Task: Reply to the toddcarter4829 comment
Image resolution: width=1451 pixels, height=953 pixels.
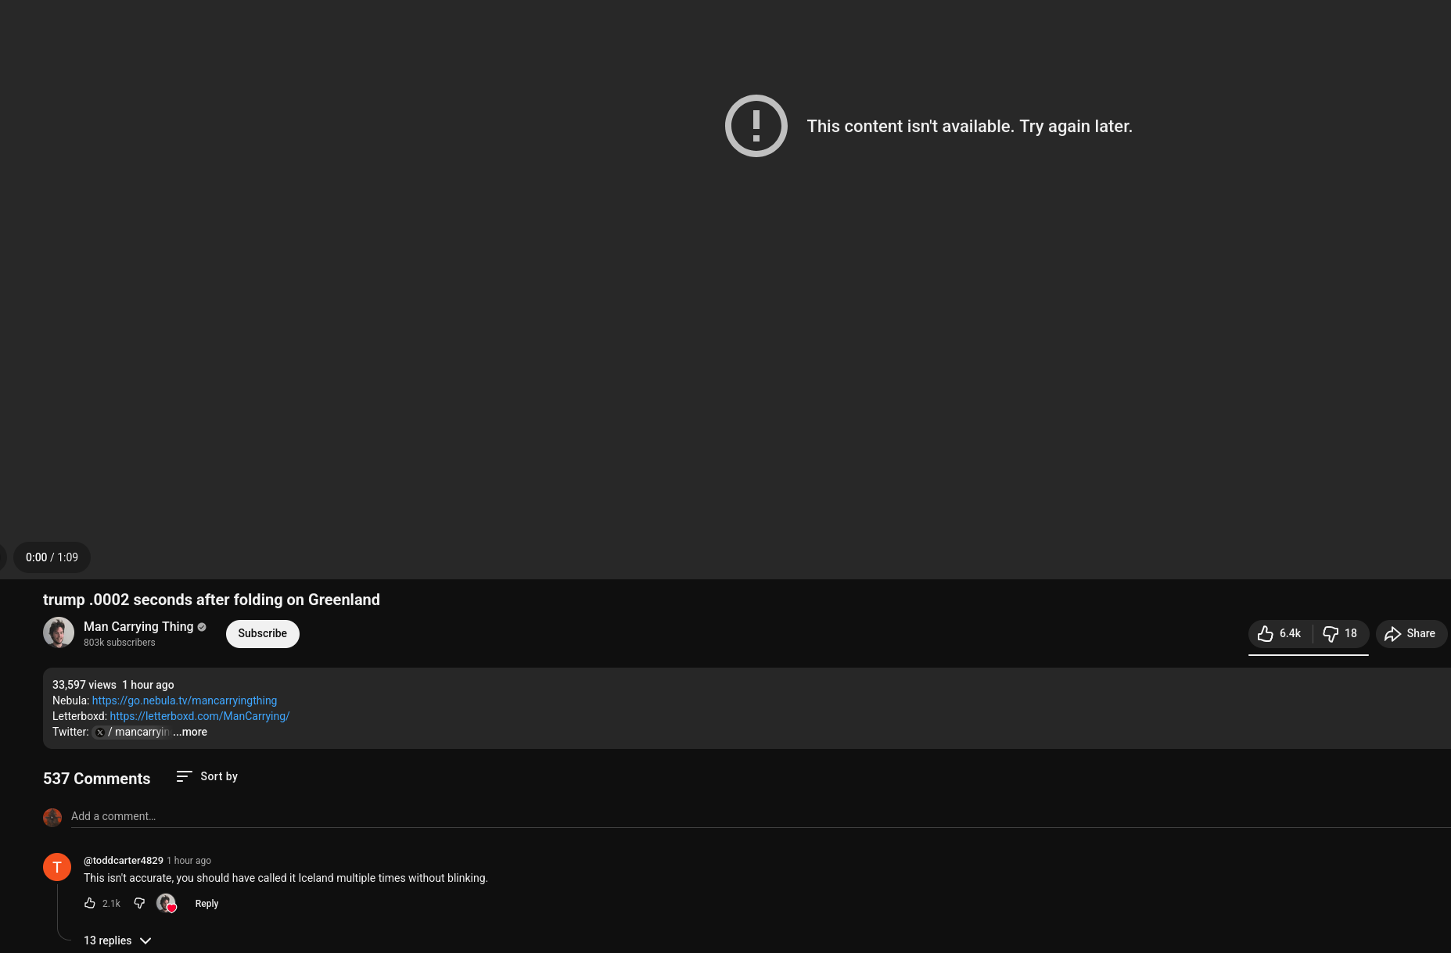Action: click(x=207, y=904)
